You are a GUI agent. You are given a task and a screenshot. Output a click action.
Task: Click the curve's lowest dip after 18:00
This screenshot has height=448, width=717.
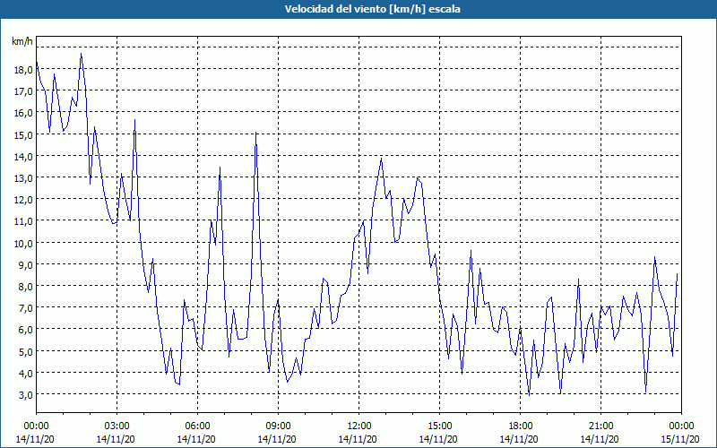(529, 395)
